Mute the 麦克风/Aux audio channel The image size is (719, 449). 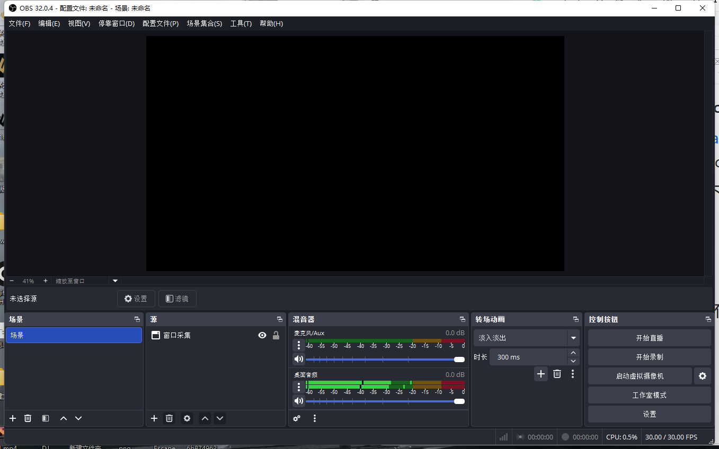click(299, 359)
